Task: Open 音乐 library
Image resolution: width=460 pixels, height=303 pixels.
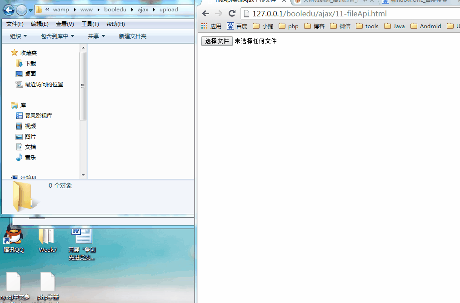Action: [26, 158]
